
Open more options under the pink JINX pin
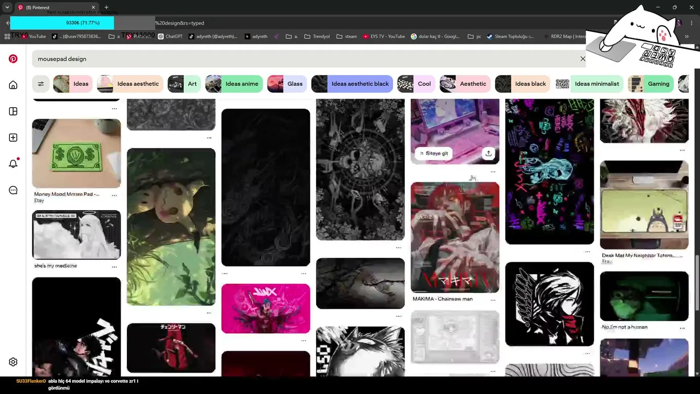click(x=304, y=340)
